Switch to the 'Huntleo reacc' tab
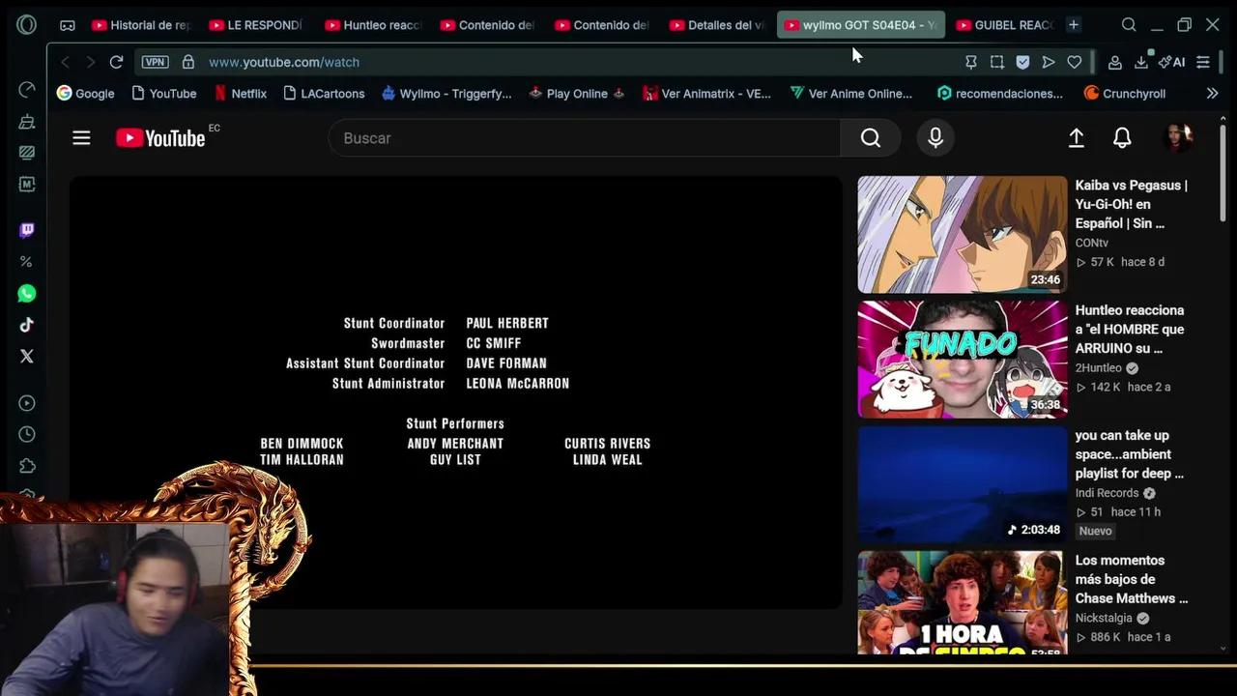This screenshot has width=1237, height=696. tap(373, 25)
